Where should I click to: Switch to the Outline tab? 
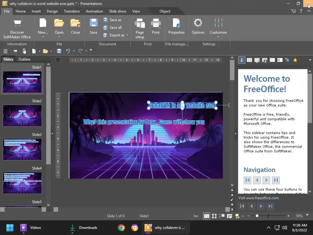24,59
